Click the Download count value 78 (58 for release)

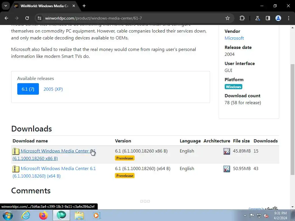(243, 103)
